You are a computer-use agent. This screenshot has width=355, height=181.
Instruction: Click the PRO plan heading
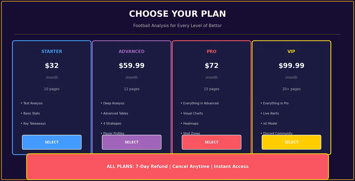coord(211,51)
